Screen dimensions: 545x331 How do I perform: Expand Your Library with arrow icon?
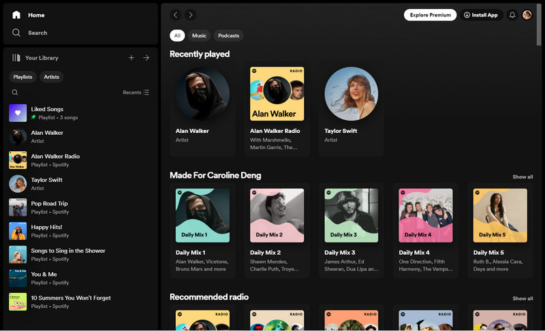(146, 58)
